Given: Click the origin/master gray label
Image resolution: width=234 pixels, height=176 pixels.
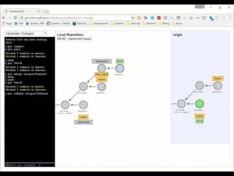Looking at the screenshot, I should pos(83,122).
